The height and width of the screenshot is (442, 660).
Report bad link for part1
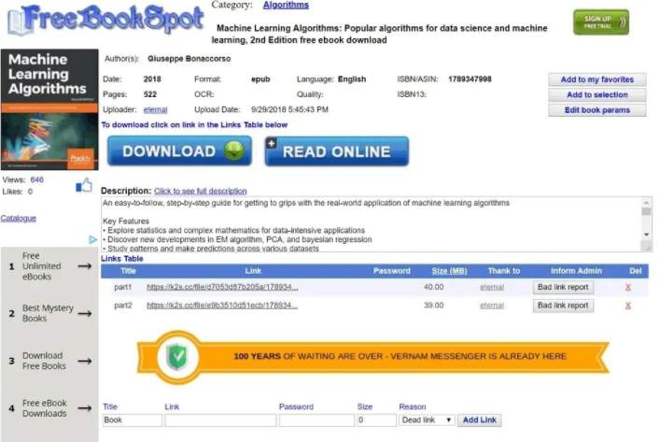coord(563,287)
